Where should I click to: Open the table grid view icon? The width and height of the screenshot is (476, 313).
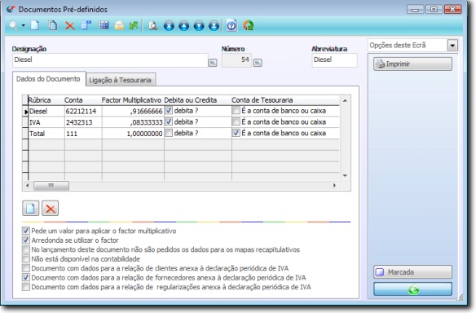104,25
